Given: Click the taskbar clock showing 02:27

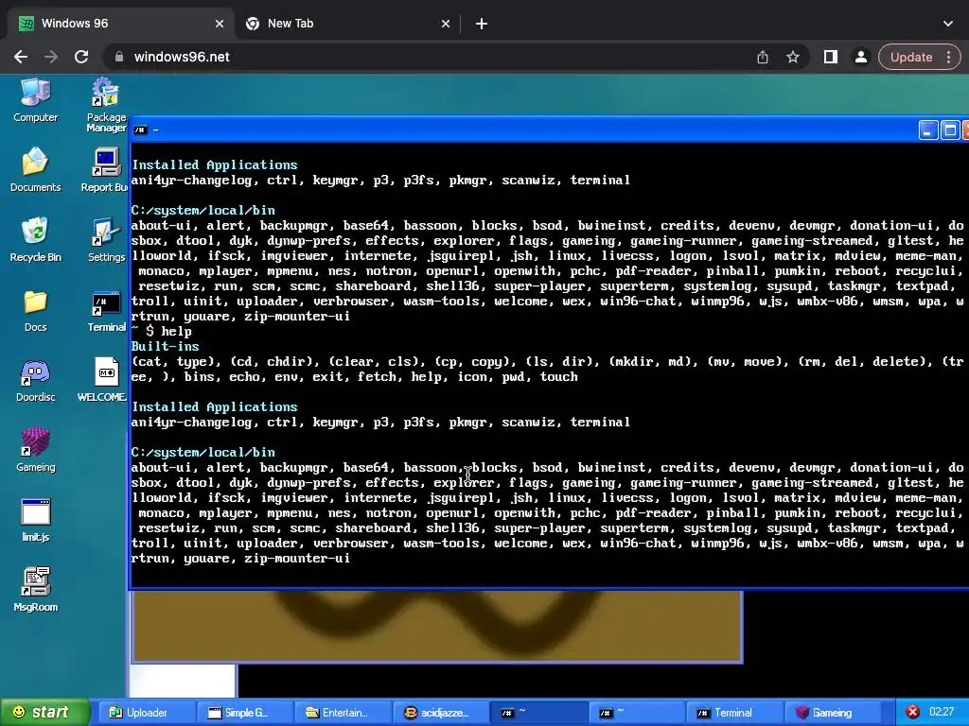Looking at the screenshot, I should coord(942,712).
